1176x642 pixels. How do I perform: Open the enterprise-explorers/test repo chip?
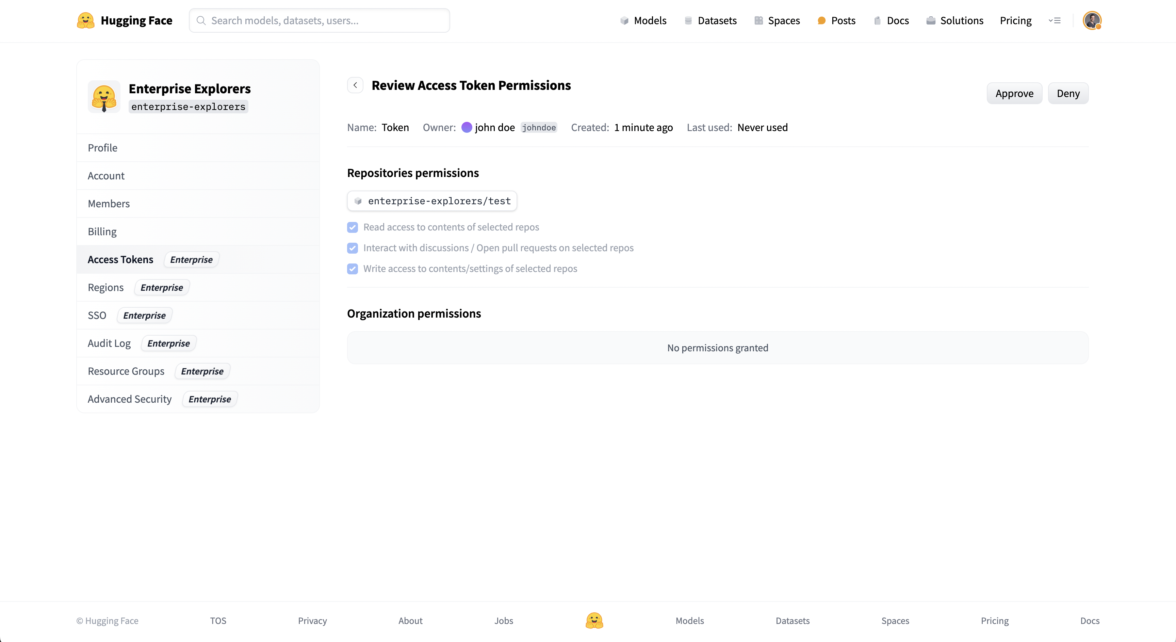[432, 201]
